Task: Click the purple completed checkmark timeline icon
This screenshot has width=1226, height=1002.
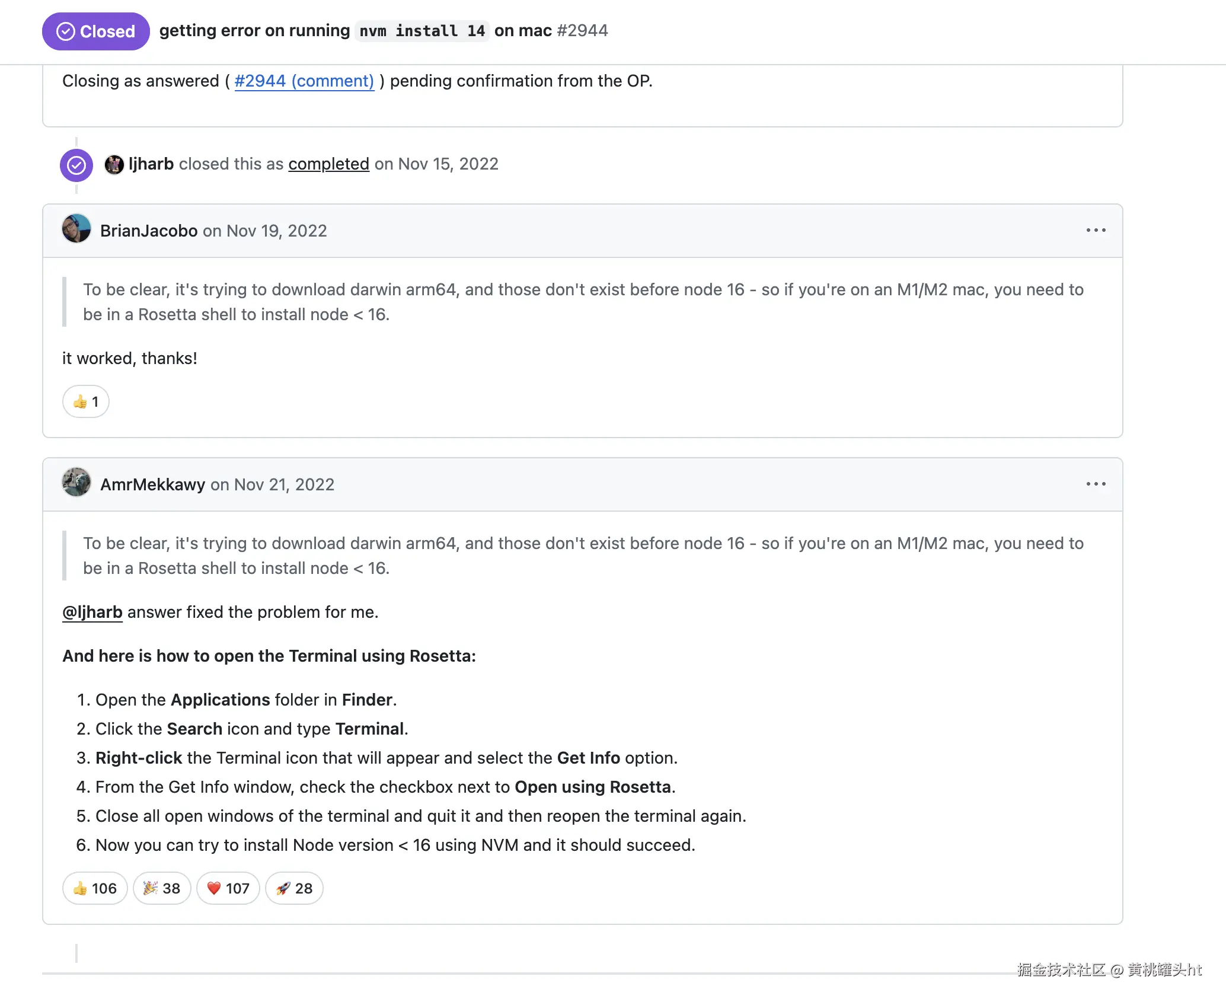Action: tap(76, 165)
